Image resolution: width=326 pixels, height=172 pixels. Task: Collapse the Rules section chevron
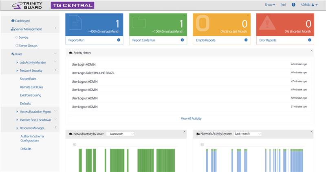pos(55,53)
